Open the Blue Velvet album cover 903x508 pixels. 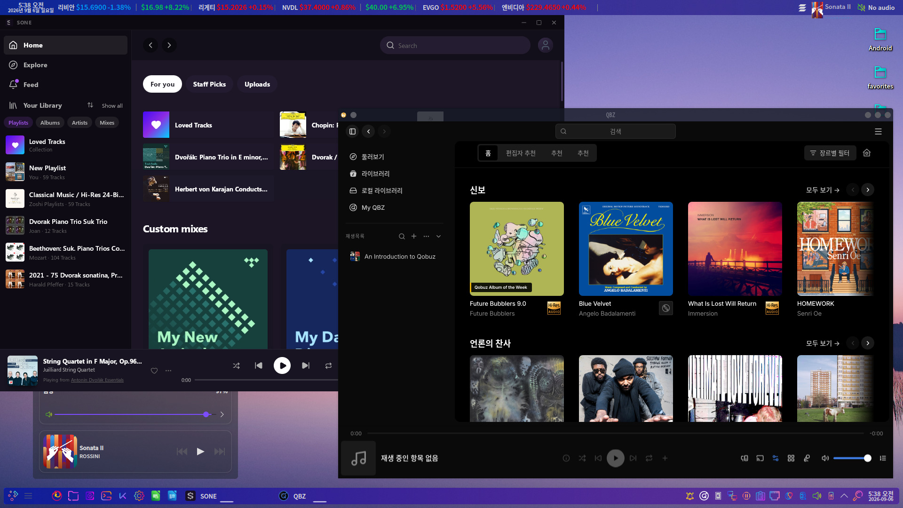[x=626, y=249]
